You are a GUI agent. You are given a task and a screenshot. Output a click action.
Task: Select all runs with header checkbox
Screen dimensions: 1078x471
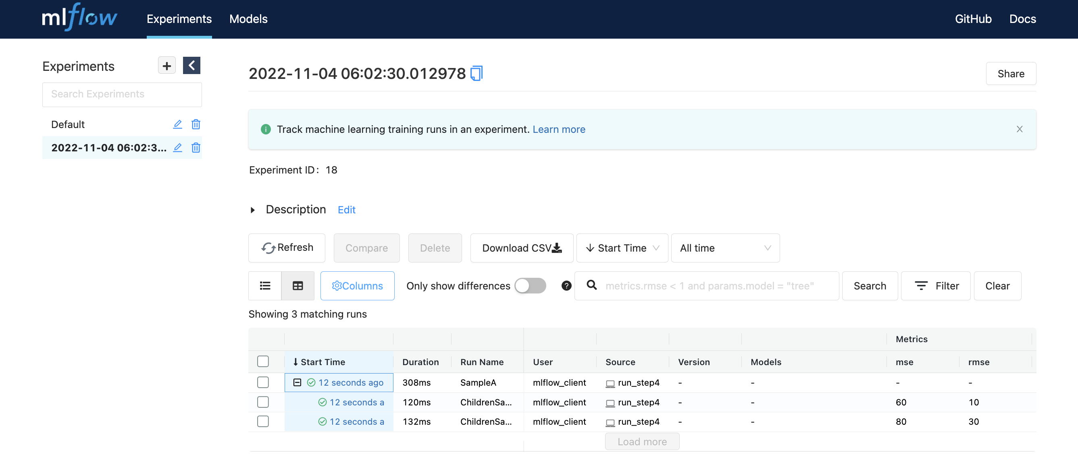[x=263, y=361]
